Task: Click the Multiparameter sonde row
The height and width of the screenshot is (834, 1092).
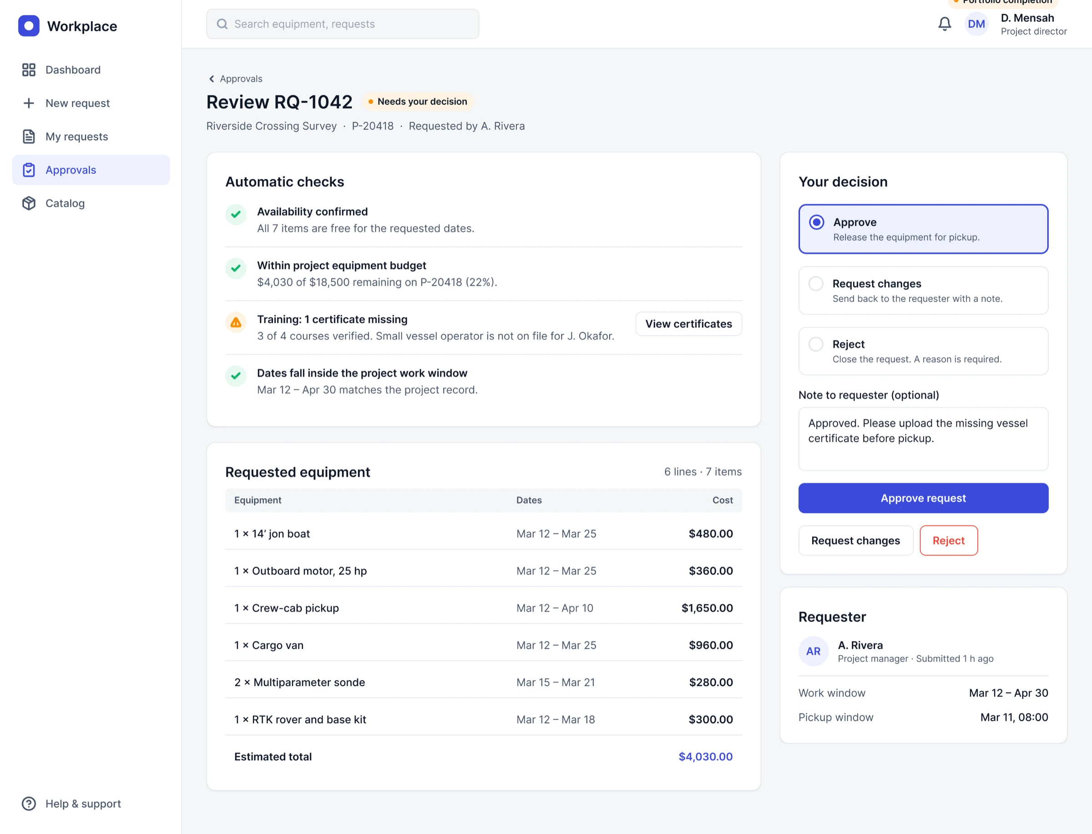Action: pos(484,682)
